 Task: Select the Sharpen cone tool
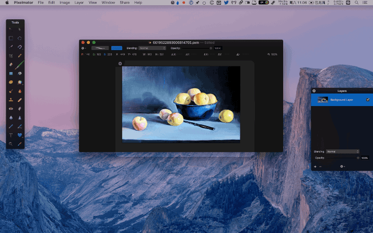pos(19,118)
